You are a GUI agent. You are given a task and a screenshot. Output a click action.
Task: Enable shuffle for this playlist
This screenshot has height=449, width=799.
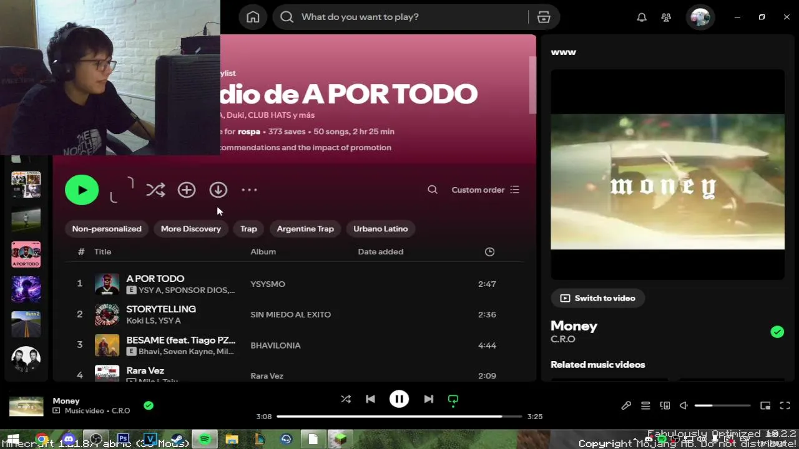click(x=155, y=190)
